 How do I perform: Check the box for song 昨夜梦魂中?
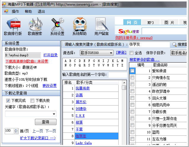[132, 91]
